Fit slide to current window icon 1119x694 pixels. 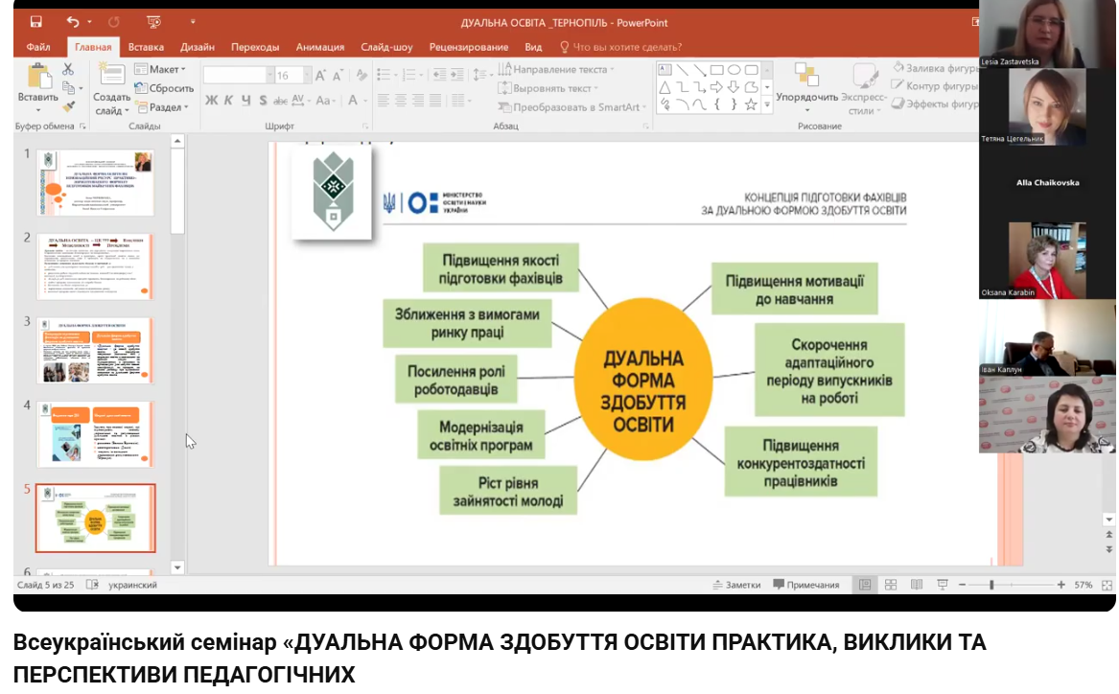click(1107, 585)
